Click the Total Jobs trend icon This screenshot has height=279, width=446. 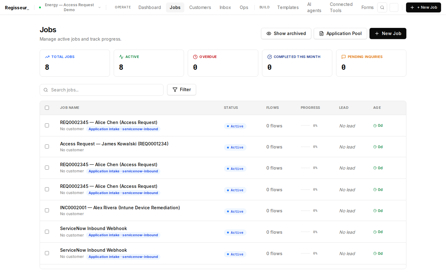(47, 57)
